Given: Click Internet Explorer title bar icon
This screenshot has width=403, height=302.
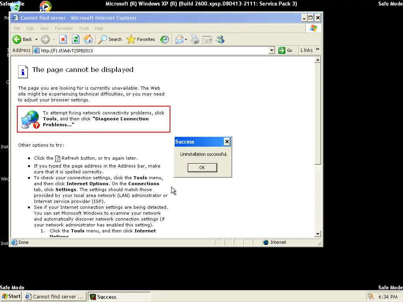Looking at the screenshot, I should pyautogui.click(x=15, y=18).
